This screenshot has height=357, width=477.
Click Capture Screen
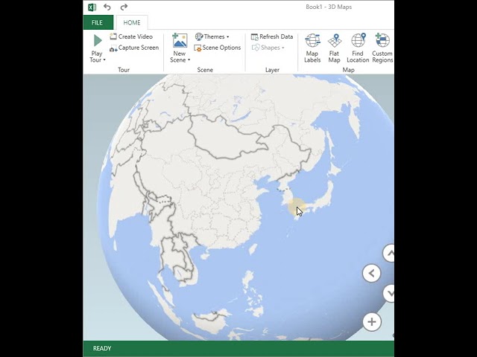tap(134, 48)
